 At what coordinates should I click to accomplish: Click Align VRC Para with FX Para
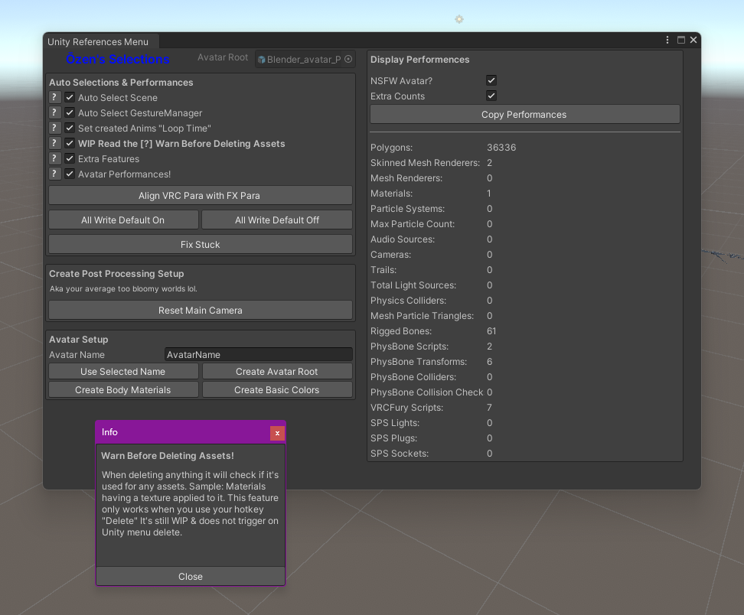(x=200, y=196)
